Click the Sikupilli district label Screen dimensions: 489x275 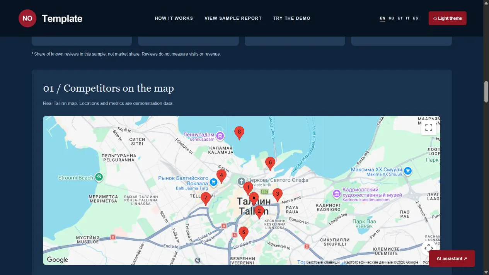point(334,242)
